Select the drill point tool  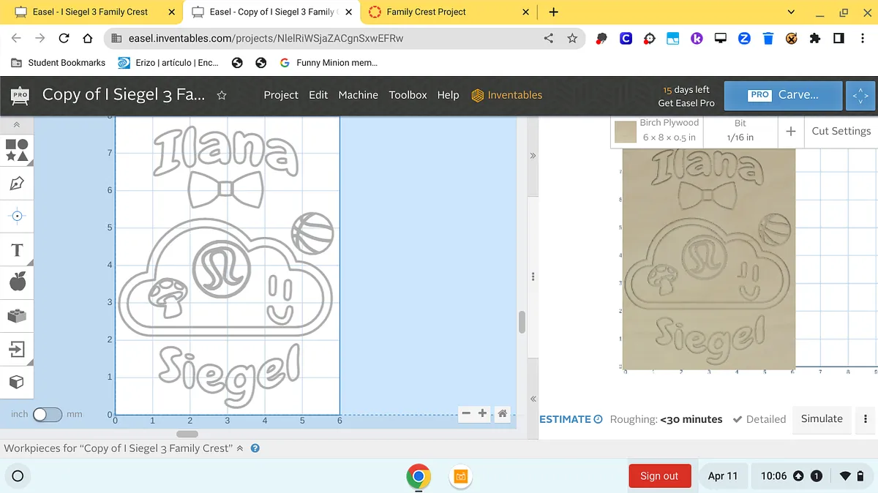(x=17, y=216)
